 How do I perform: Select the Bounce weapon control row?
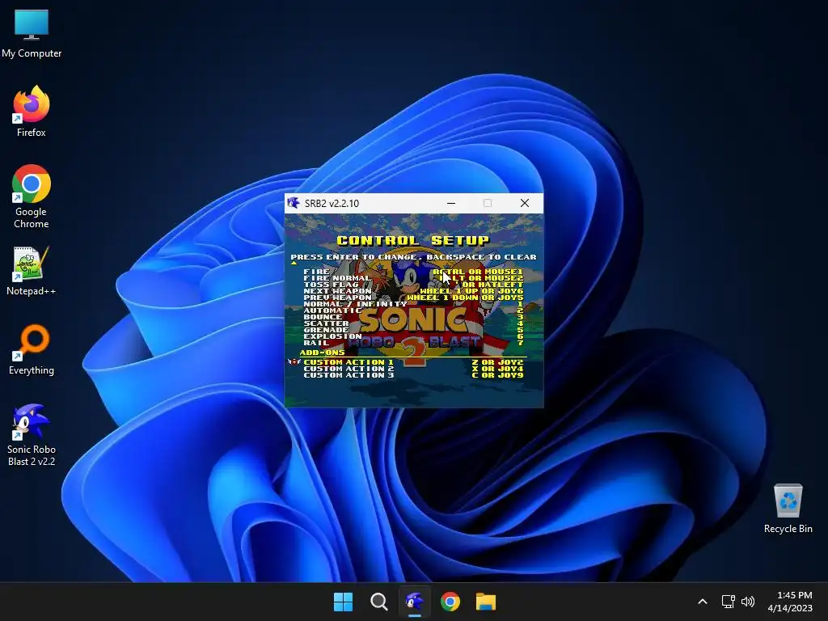(413, 317)
